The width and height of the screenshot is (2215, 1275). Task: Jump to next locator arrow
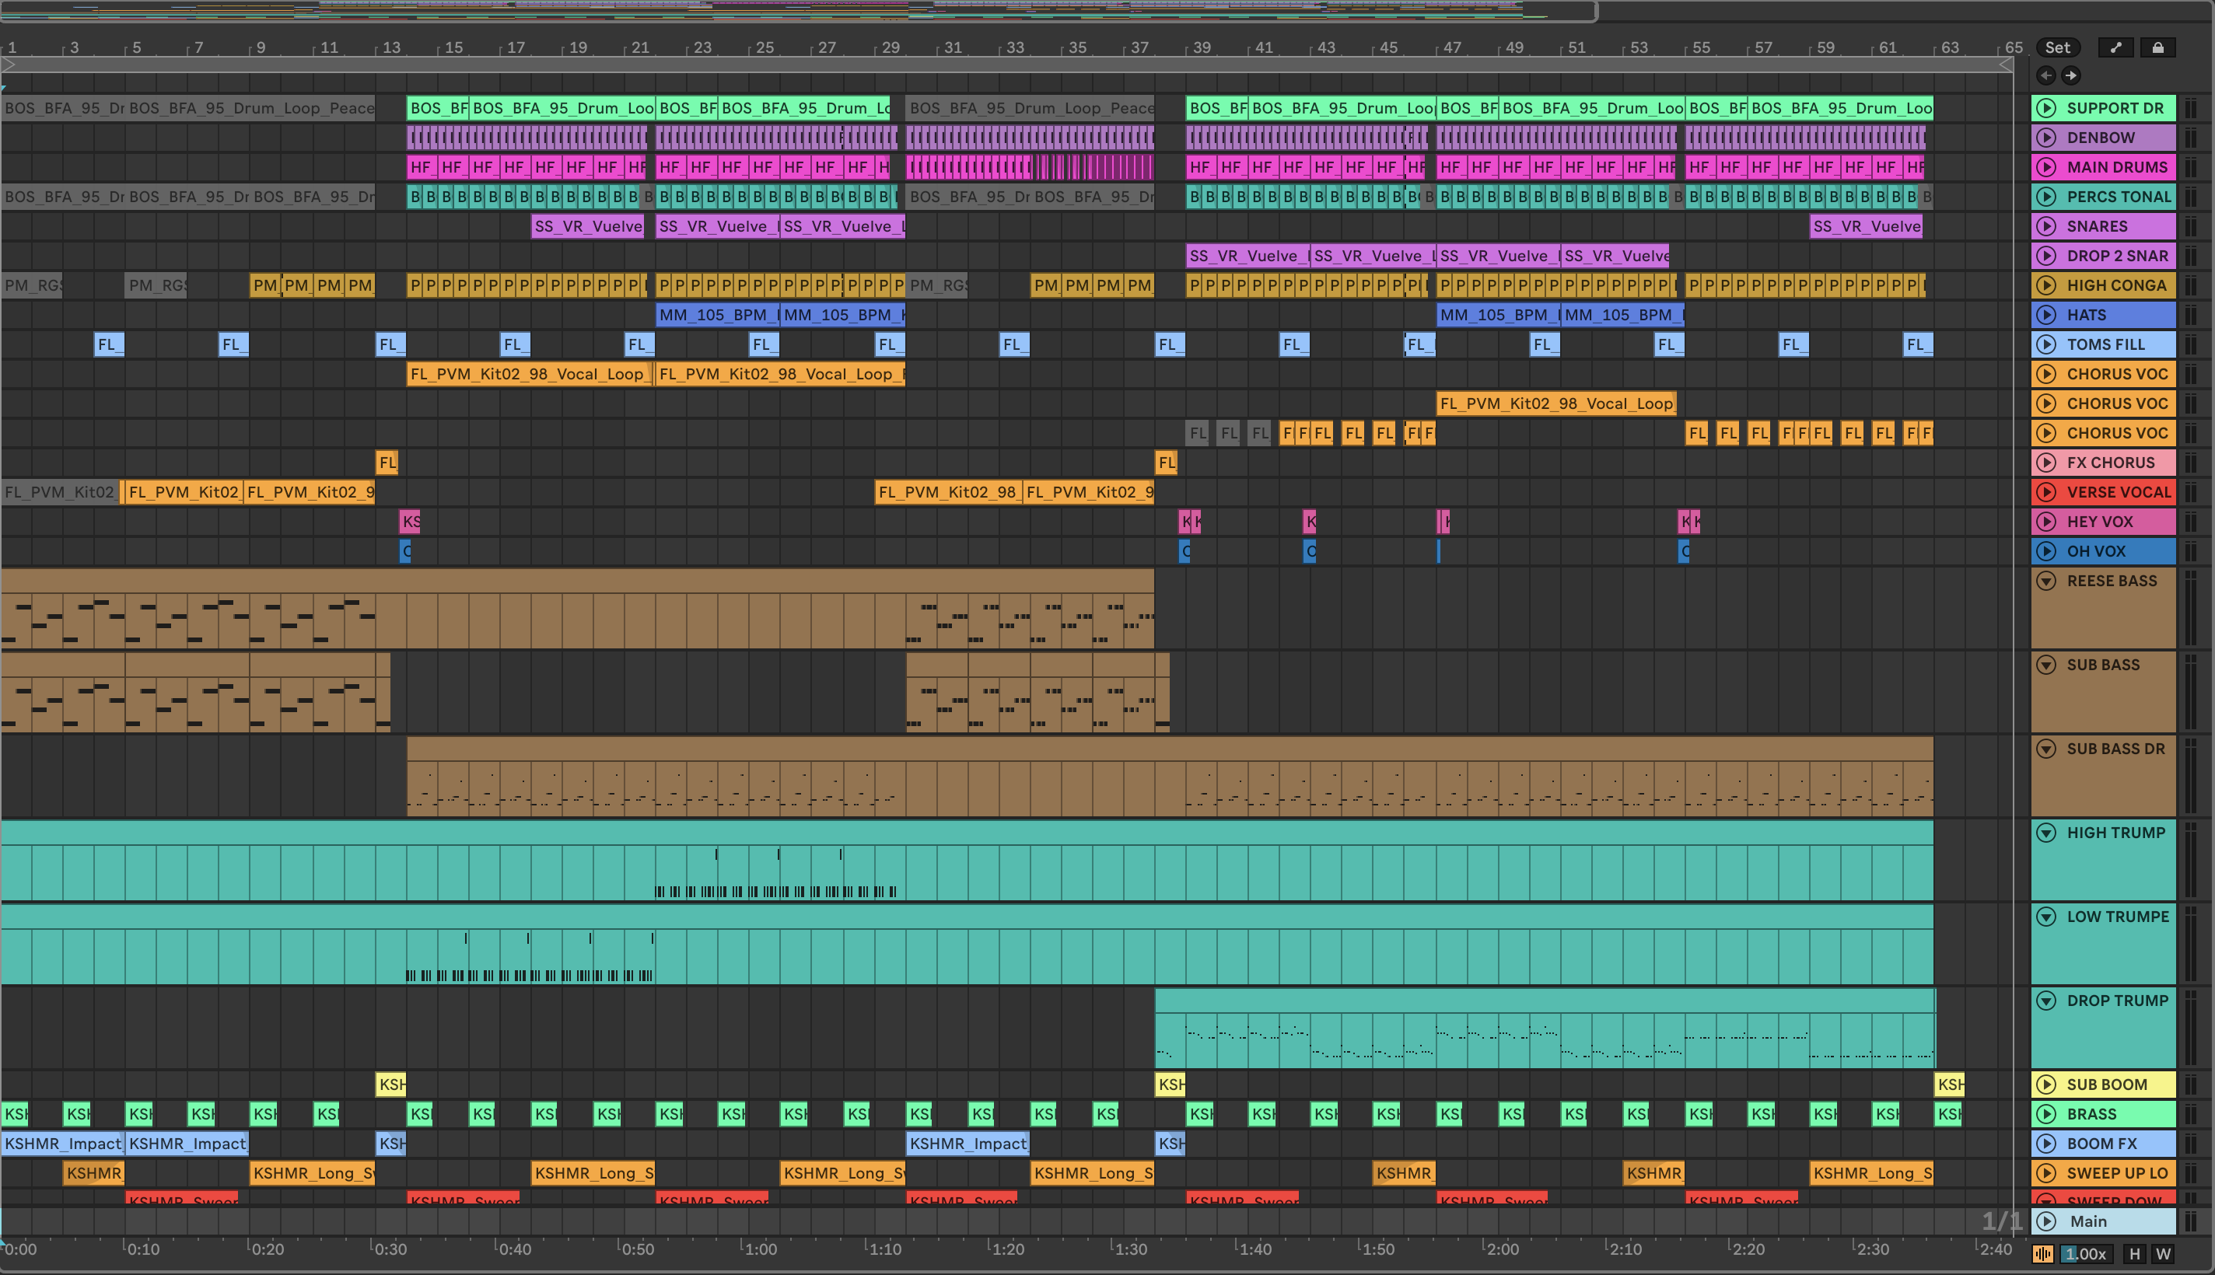pyautogui.click(x=2070, y=75)
